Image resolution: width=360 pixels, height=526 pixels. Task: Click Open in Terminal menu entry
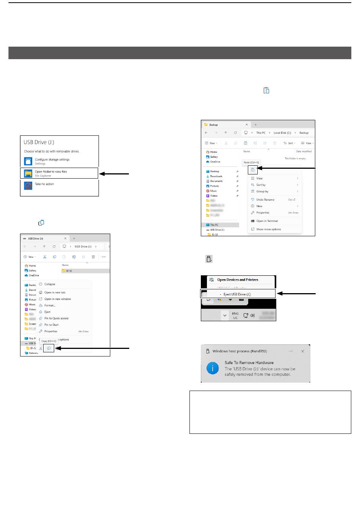[x=267, y=221]
